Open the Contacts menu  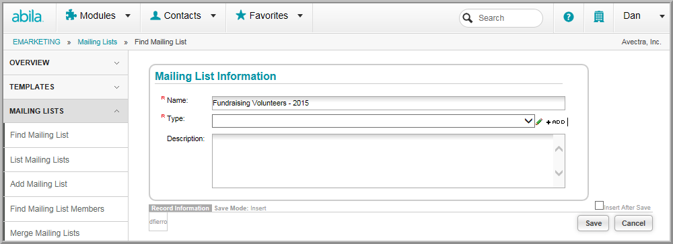coord(183,16)
